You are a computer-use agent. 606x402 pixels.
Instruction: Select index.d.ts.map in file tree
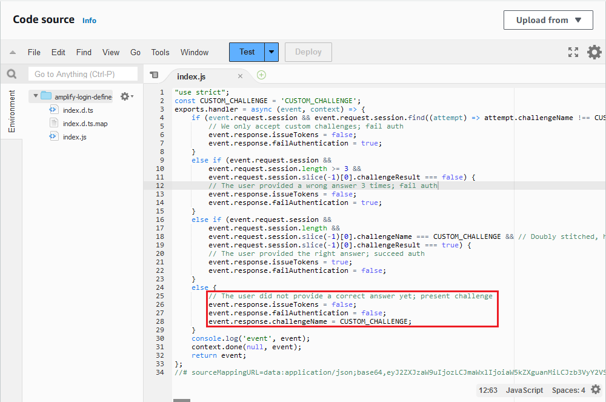click(85, 124)
